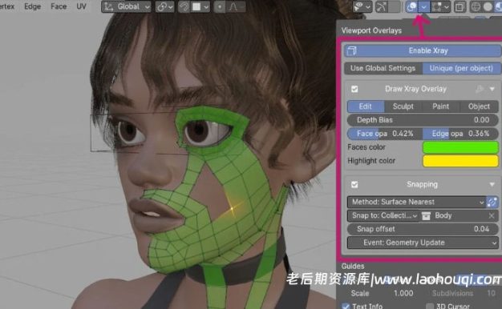Open the Edge menu

(32, 6)
